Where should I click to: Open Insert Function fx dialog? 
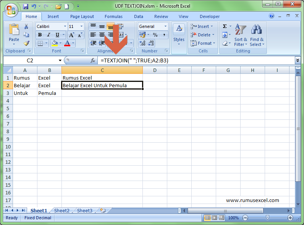pos(93,60)
